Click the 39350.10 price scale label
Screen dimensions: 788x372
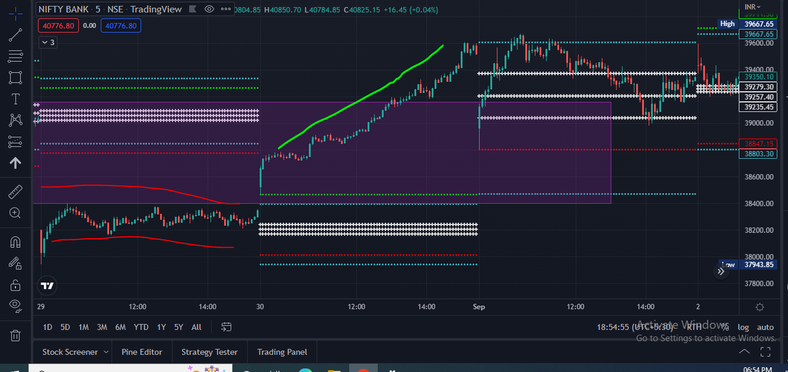click(x=758, y=77)
